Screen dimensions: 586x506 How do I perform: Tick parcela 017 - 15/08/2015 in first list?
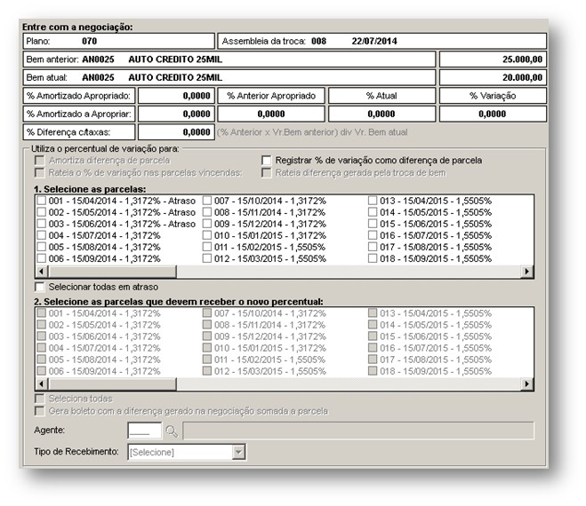(373, 247)
